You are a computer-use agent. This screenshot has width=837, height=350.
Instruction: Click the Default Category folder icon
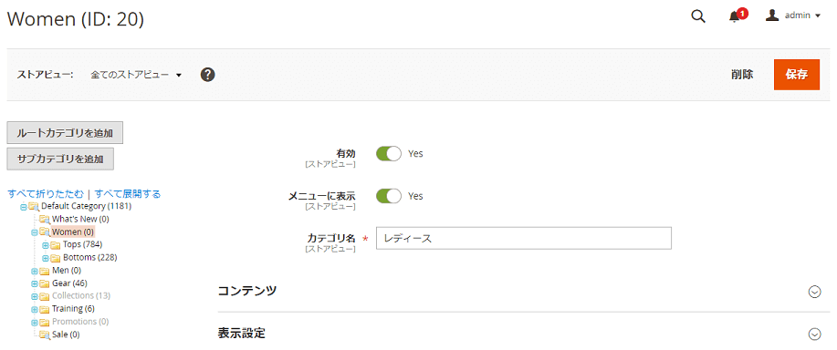tap(34, 207)
